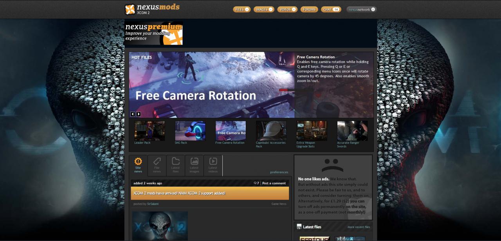
Task: Go to the FORUMS page
Action: pos(309,9)
